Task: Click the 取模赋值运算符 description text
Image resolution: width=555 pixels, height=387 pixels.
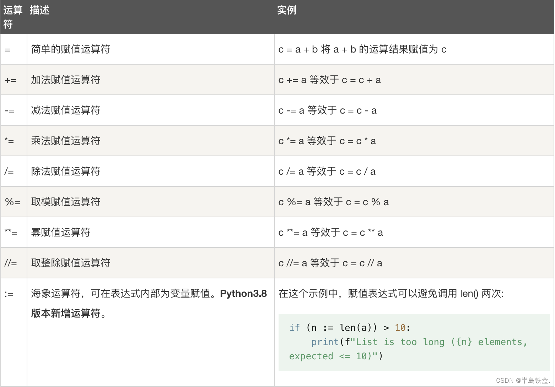Action: pos(66,202)
